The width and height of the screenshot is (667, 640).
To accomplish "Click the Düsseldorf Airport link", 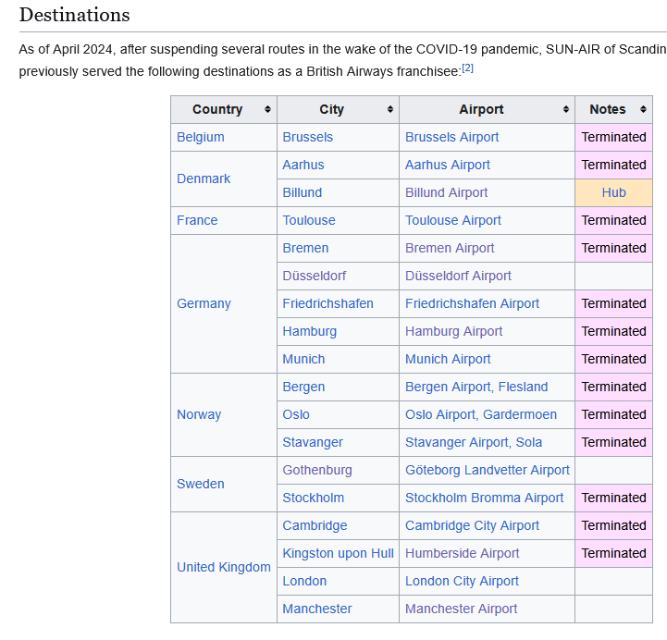I will click(x=458, y=276).
